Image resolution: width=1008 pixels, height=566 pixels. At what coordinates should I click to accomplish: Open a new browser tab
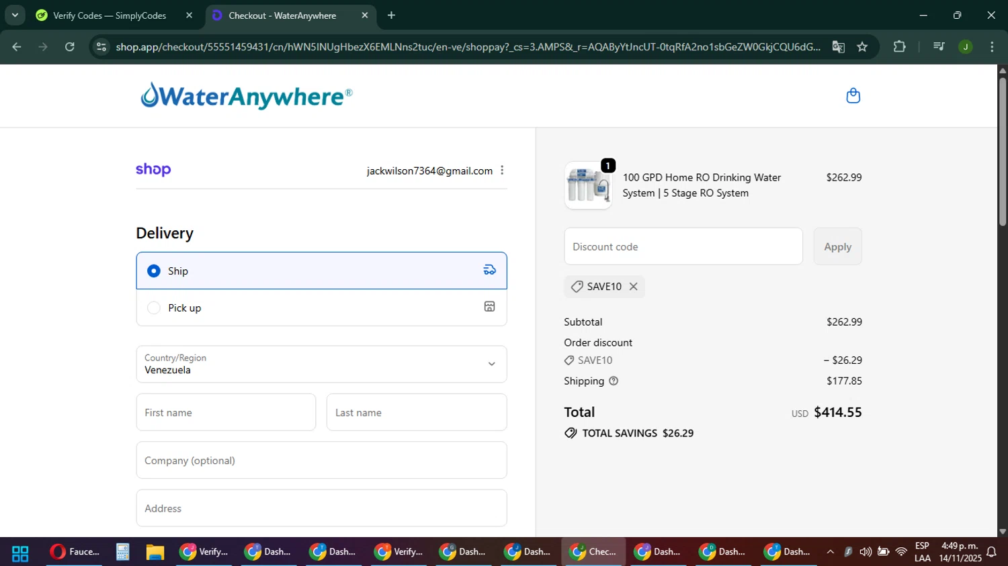tap(391, 15)
